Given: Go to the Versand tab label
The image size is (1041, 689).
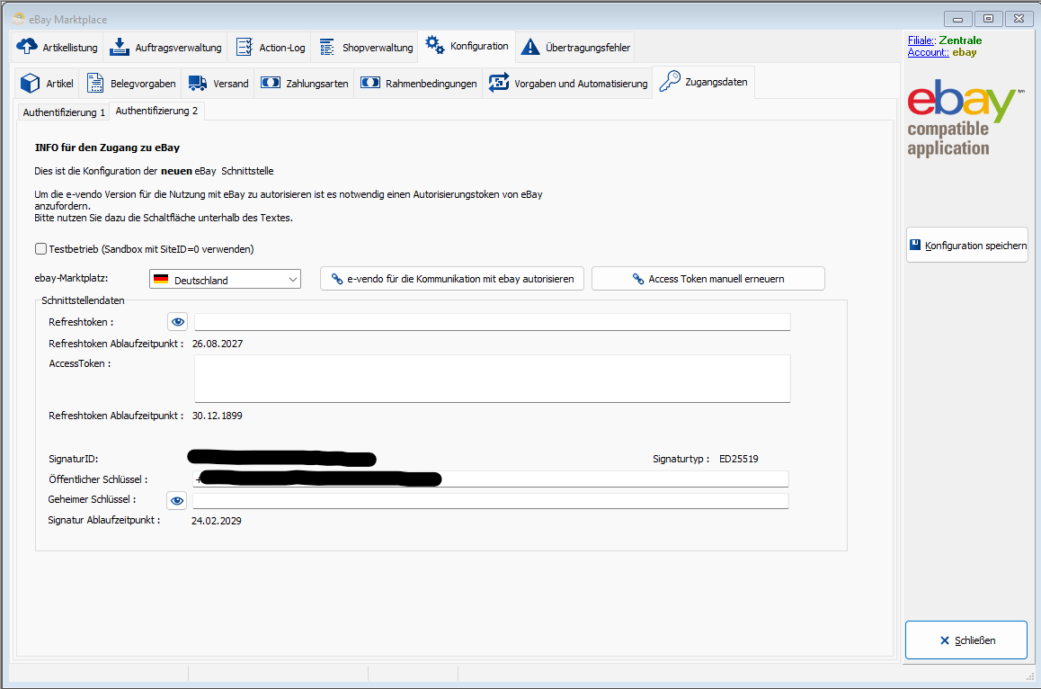Looking at the screenshot, I should [x=230, y=84].
